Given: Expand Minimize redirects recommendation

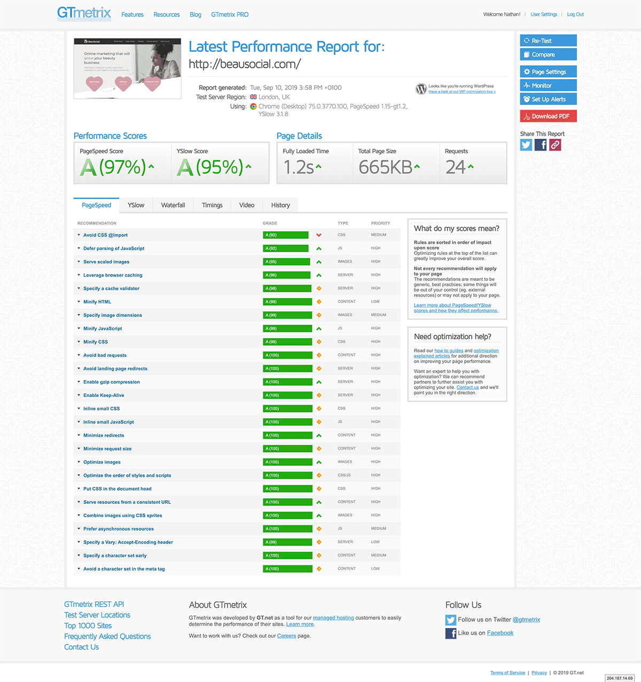Looking at the screenshot, I should click(x=104, y=435).
